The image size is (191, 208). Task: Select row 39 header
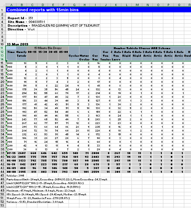pyautogui.click(x=3, y=153)
